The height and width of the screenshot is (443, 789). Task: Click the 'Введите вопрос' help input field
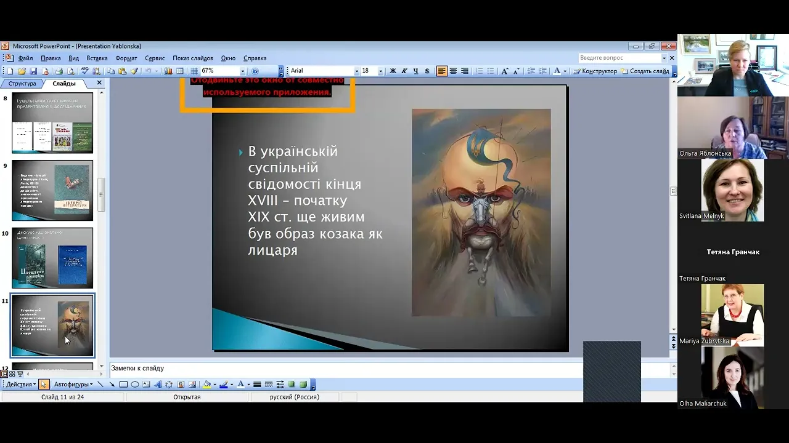619,58
